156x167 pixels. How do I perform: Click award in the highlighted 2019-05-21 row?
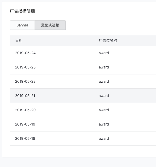(104, 96)
